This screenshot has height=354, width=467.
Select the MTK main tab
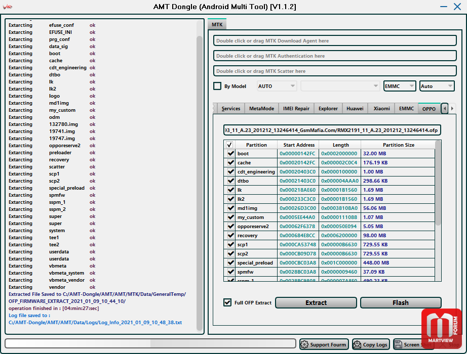pos(217,24)
